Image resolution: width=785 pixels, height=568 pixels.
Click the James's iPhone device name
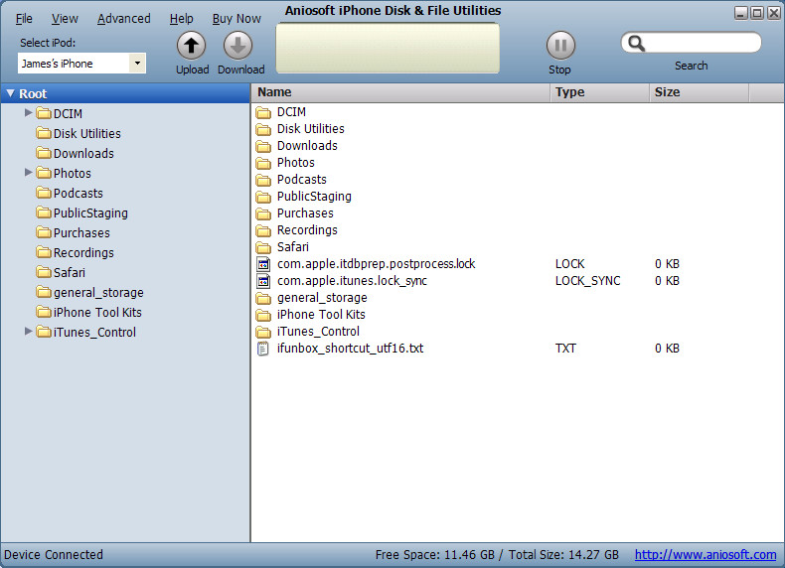pos(57,64)
